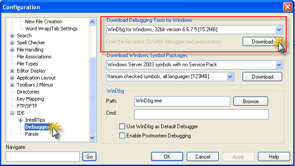Browse for the WinDbg path

[251, 101]
